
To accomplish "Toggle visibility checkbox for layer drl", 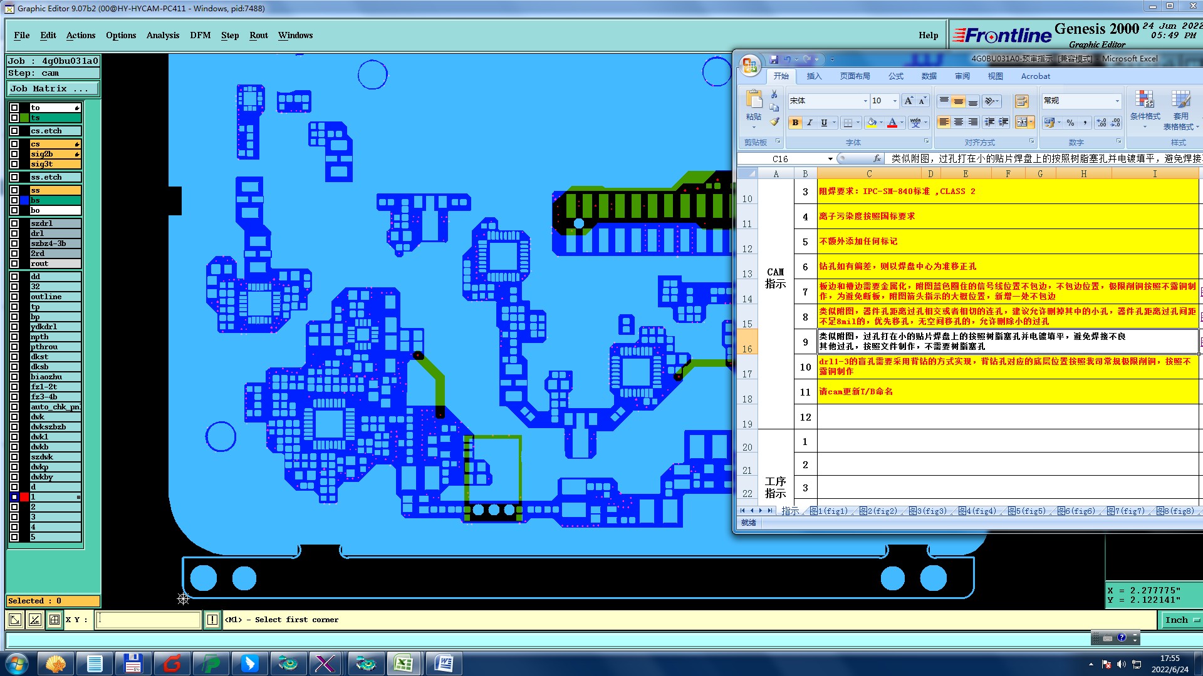I will pyautogui.click(x=14, y=233).
